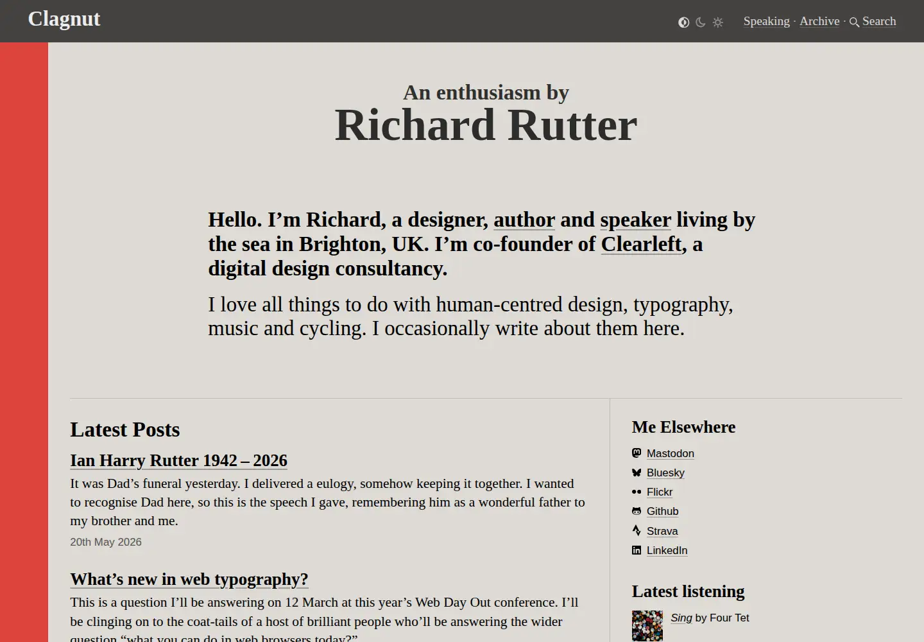Open the Mastodon profile link
924x642 pixels.
tap(671, 453)
